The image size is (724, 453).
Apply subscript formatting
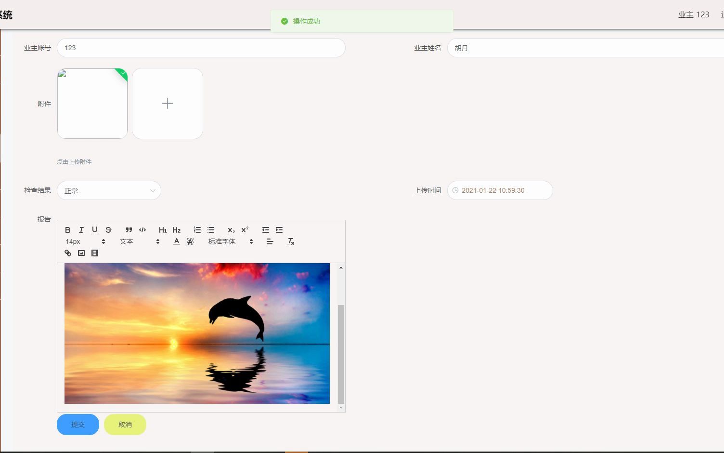point(232,230)
